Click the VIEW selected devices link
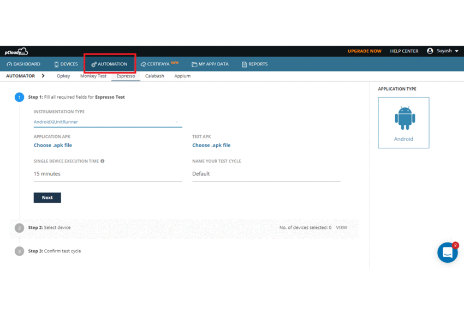Screen dimensions: 464x314 click(x=342, y=227)
